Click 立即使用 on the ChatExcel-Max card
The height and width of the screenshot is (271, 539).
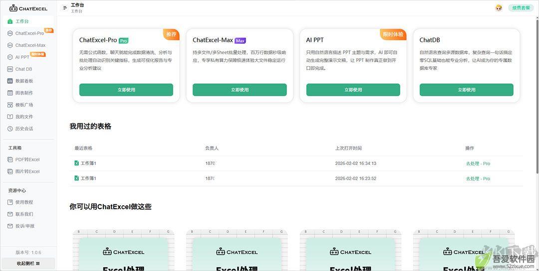(240, 90)
